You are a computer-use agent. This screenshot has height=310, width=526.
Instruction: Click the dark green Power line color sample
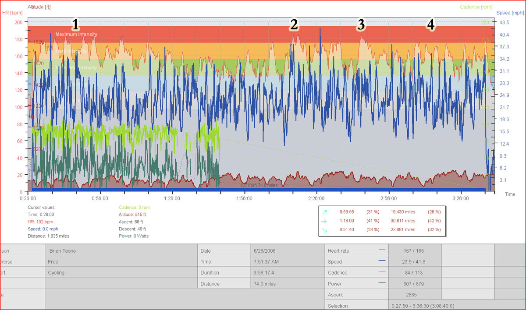(382, 283)
